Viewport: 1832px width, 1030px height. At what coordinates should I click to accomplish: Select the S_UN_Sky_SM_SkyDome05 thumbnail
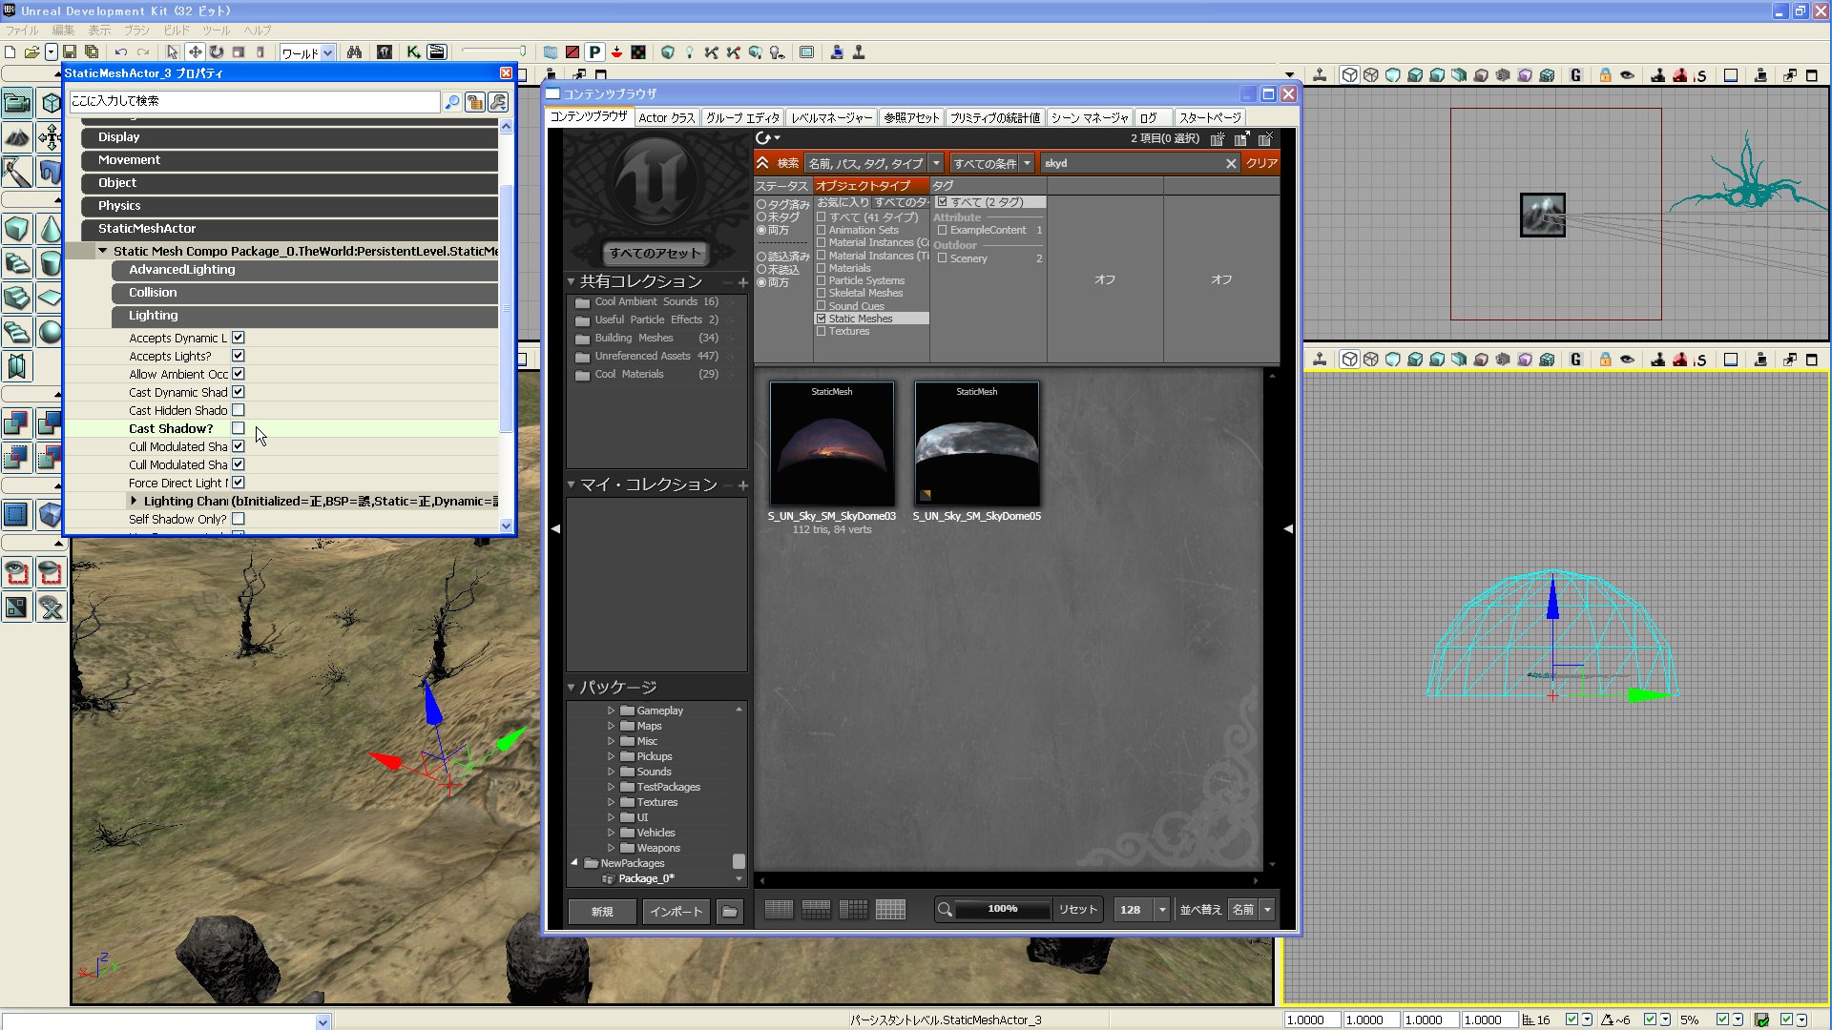click(976, 444)
